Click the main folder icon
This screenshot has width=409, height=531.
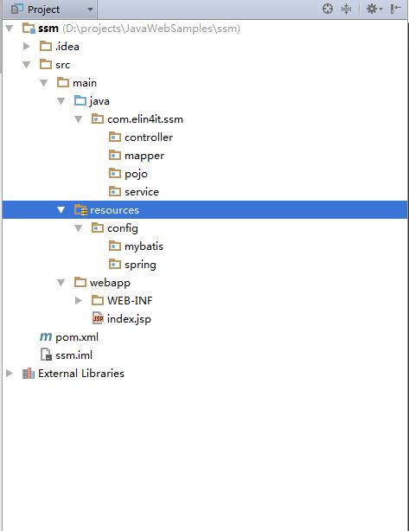[63, 82]
